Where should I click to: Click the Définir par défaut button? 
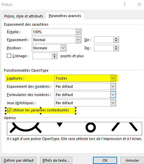click(19, 160)
